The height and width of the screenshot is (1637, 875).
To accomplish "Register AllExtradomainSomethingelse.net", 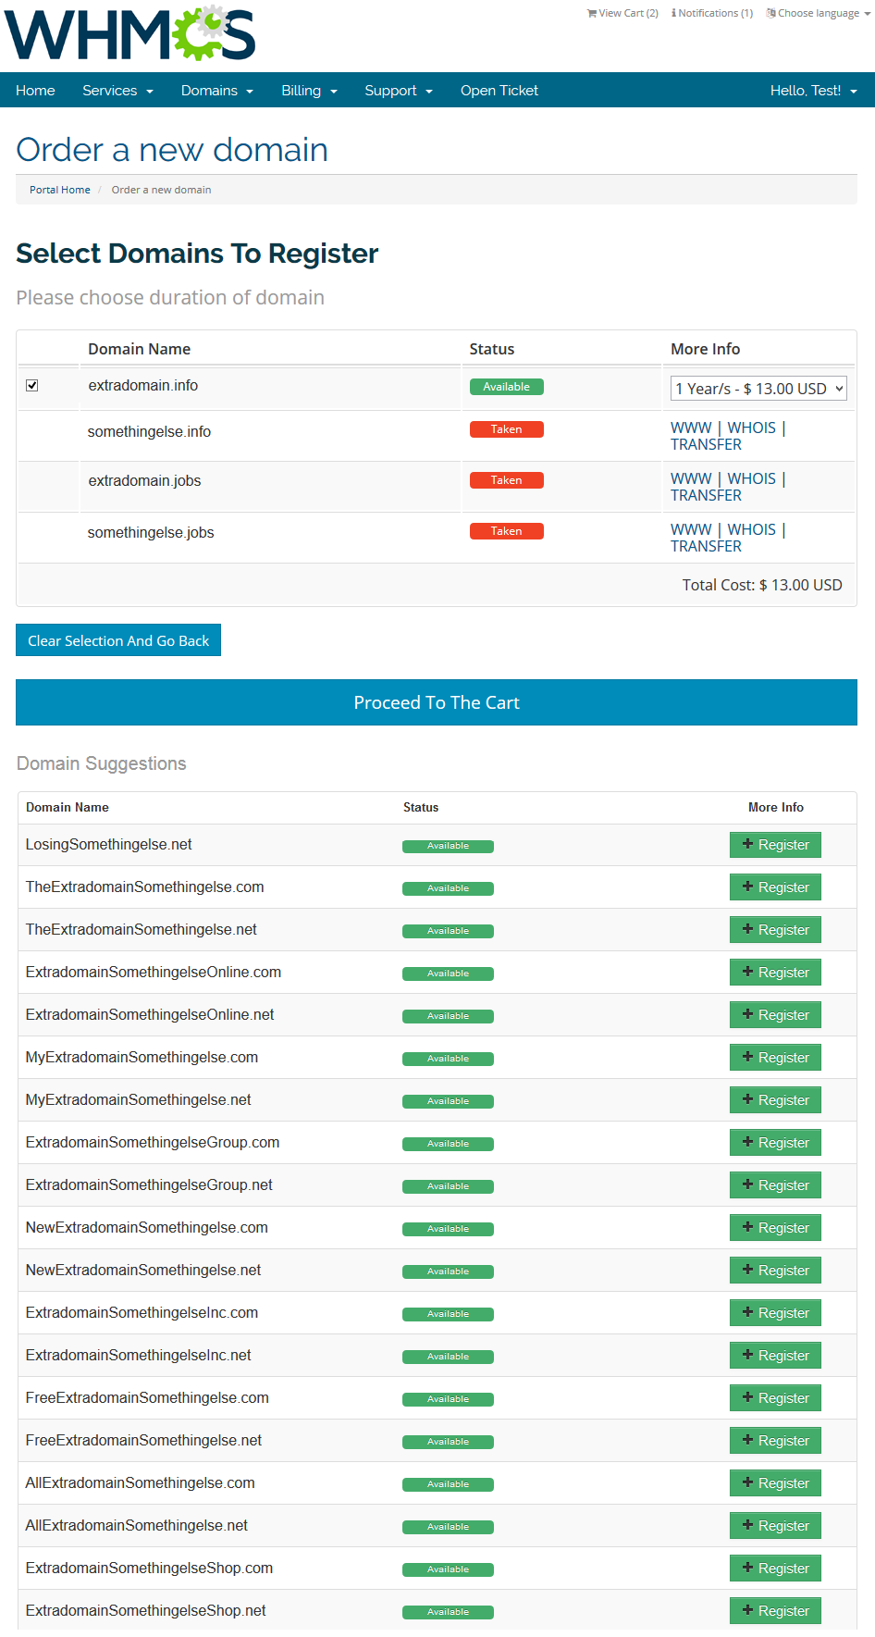I will tap(775, 1526).
